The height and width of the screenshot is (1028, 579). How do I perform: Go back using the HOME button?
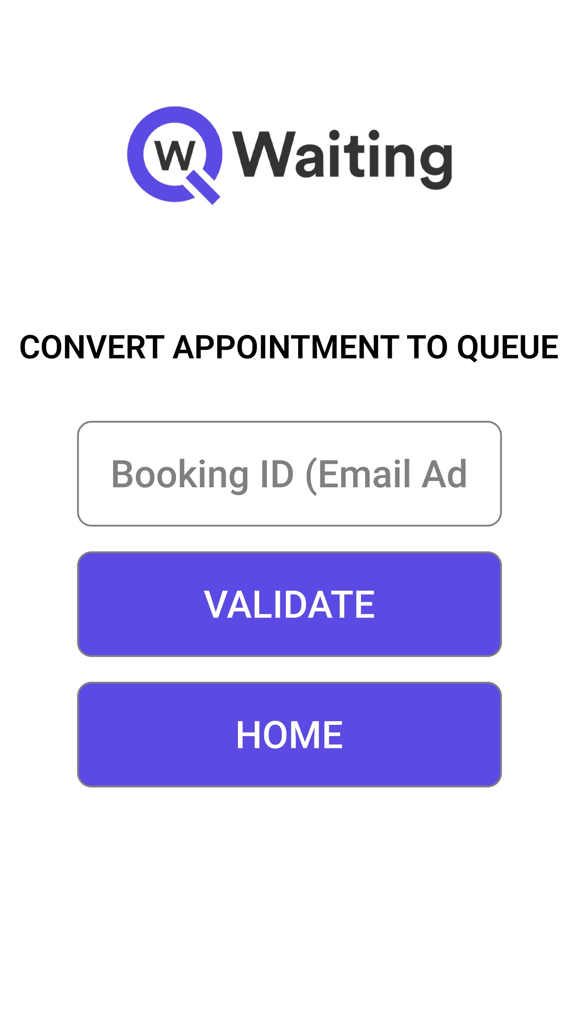coord(289,734)
